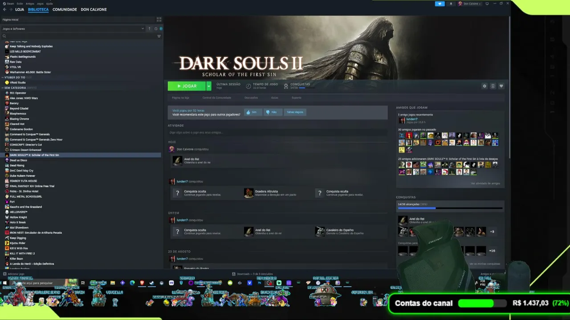The image size is (570, 320).
Task: Select HELLDIVERS in the game list
Action: [x=19, y=212]
